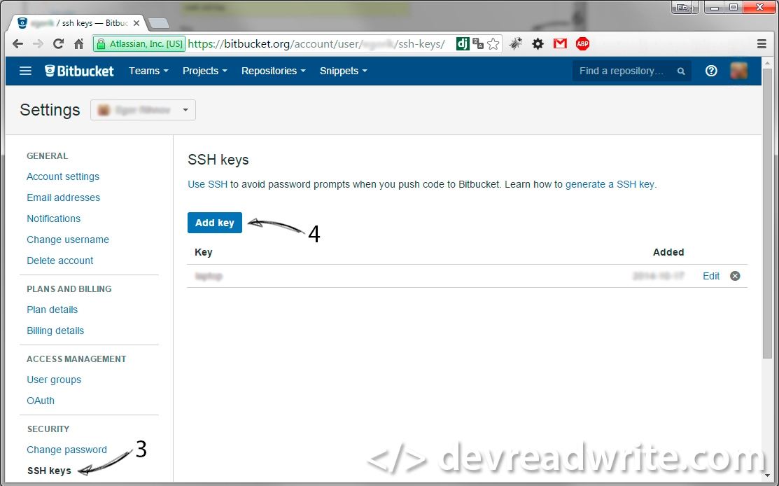Open the Gmail extension icon
This screenshot has width=779, height=486.
(560, 43)
